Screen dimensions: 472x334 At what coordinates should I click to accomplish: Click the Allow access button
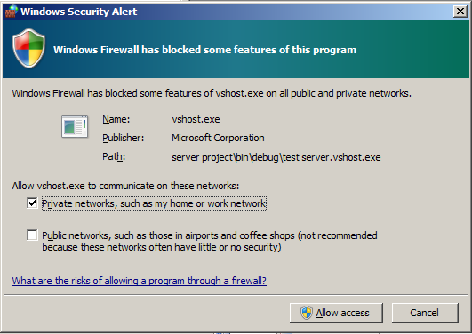coord(336,313)
